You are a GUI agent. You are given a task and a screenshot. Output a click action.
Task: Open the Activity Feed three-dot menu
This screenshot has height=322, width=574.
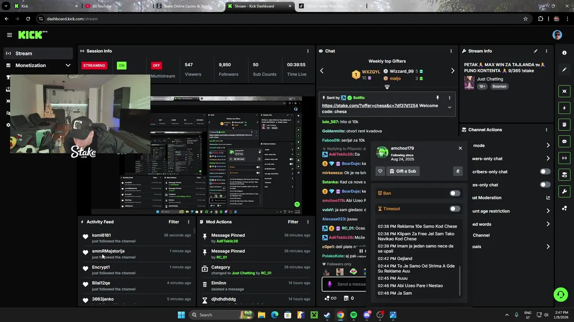tap(188, 222)
